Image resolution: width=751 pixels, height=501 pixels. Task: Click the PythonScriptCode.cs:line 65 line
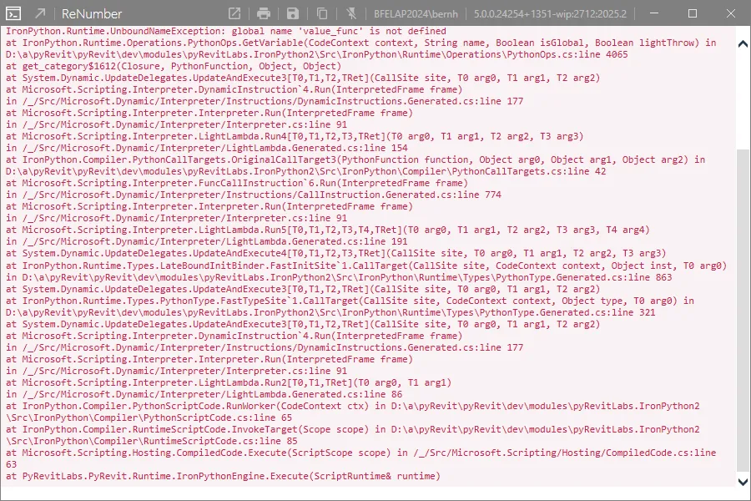[x=149, y=418]
